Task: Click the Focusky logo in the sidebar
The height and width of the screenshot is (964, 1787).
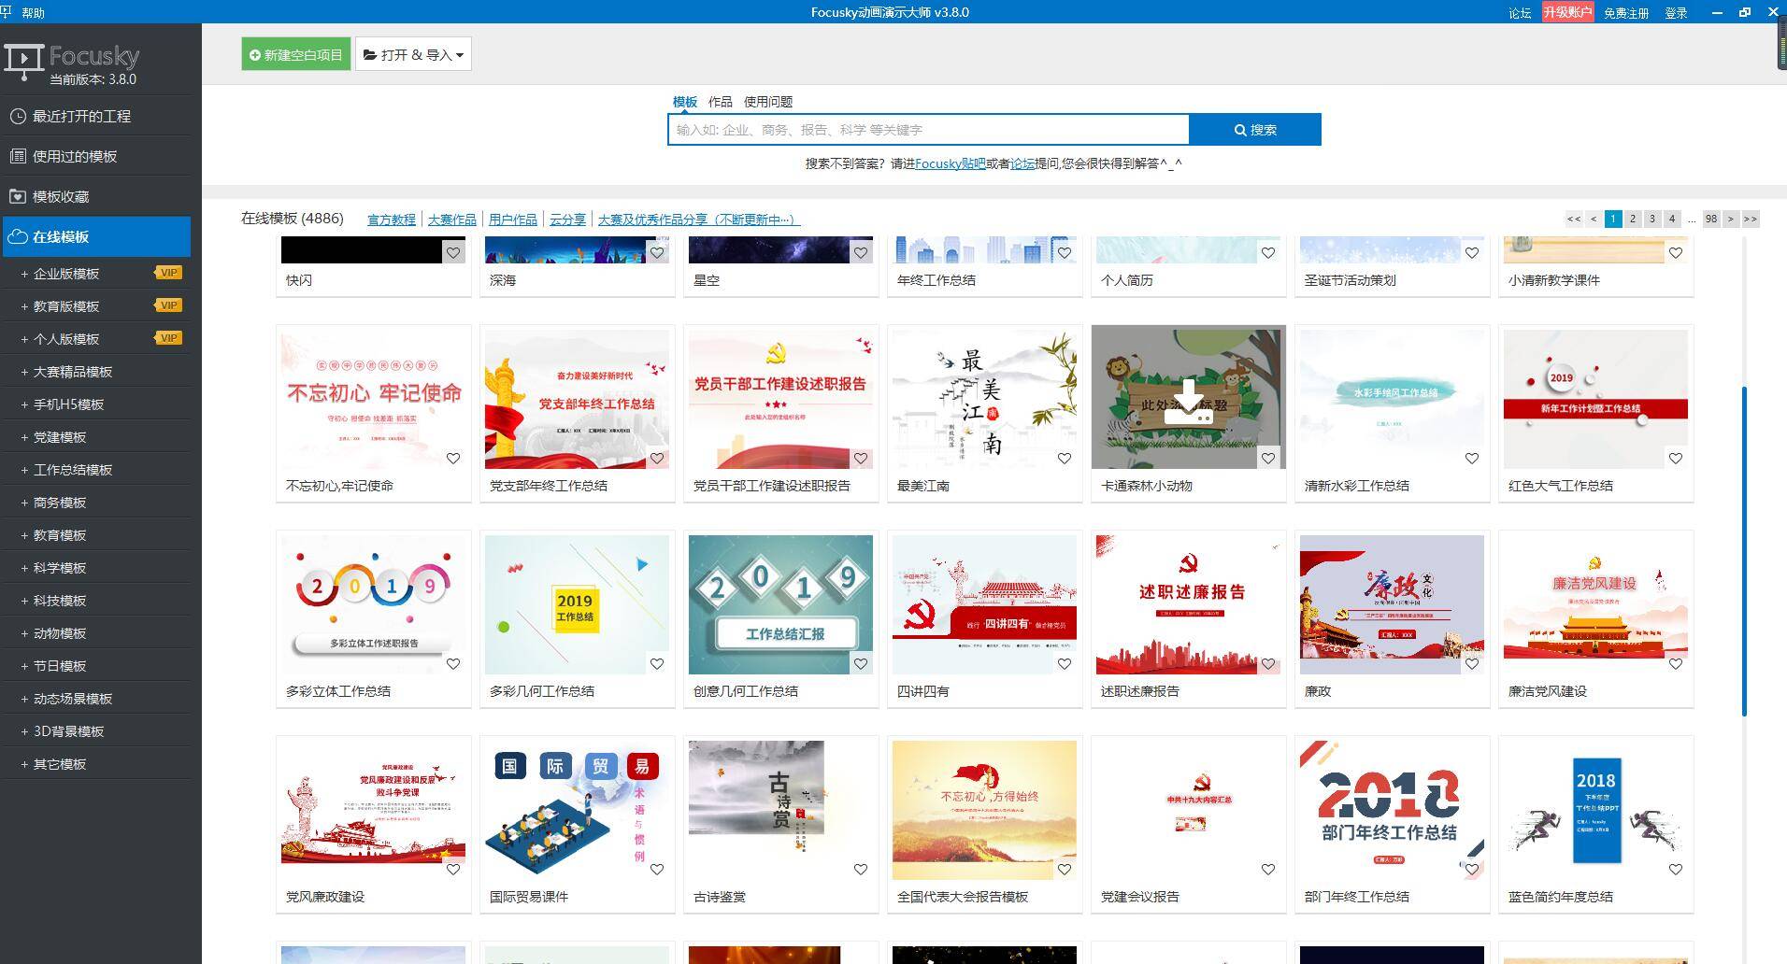Action: 72,64
